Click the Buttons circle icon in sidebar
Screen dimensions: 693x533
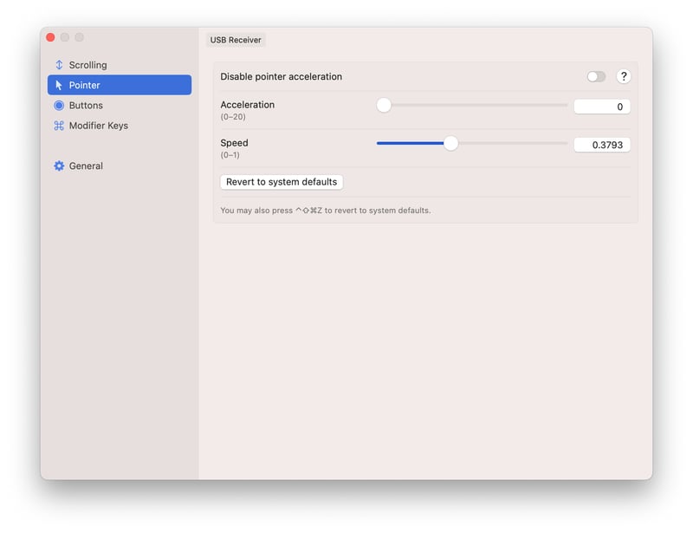point(59,106)
